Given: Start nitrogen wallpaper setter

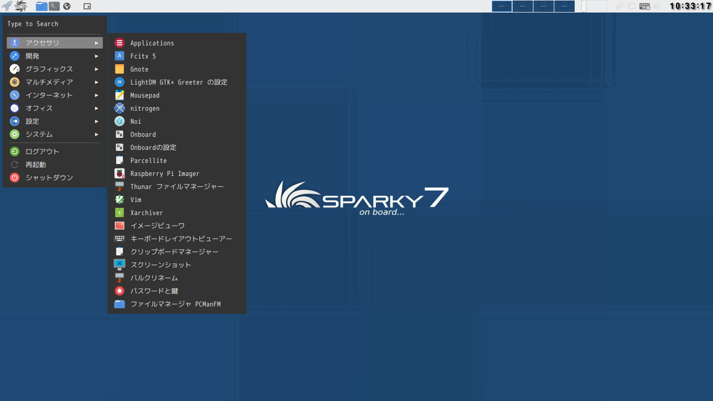Looking at the screenshot, I should coord(176,108).
